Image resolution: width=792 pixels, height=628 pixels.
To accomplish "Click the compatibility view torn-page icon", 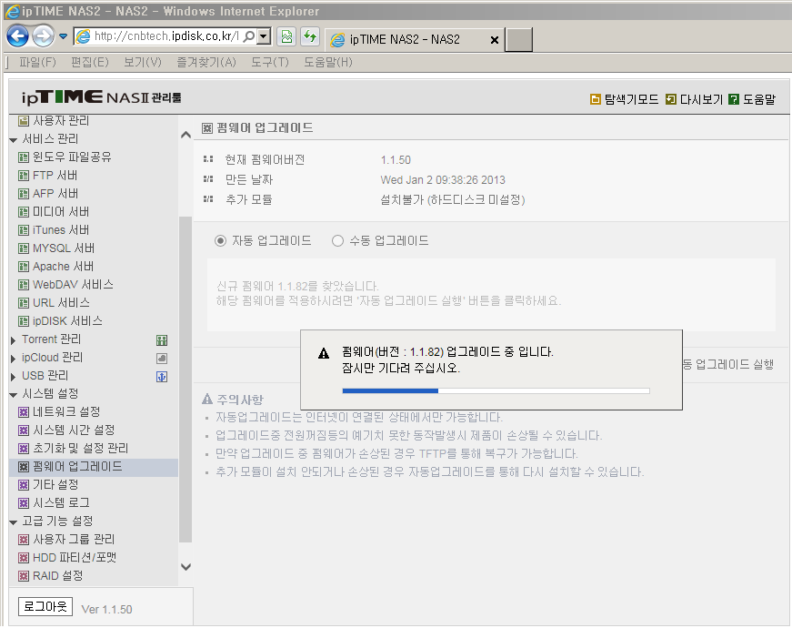I will click(286, 36).
